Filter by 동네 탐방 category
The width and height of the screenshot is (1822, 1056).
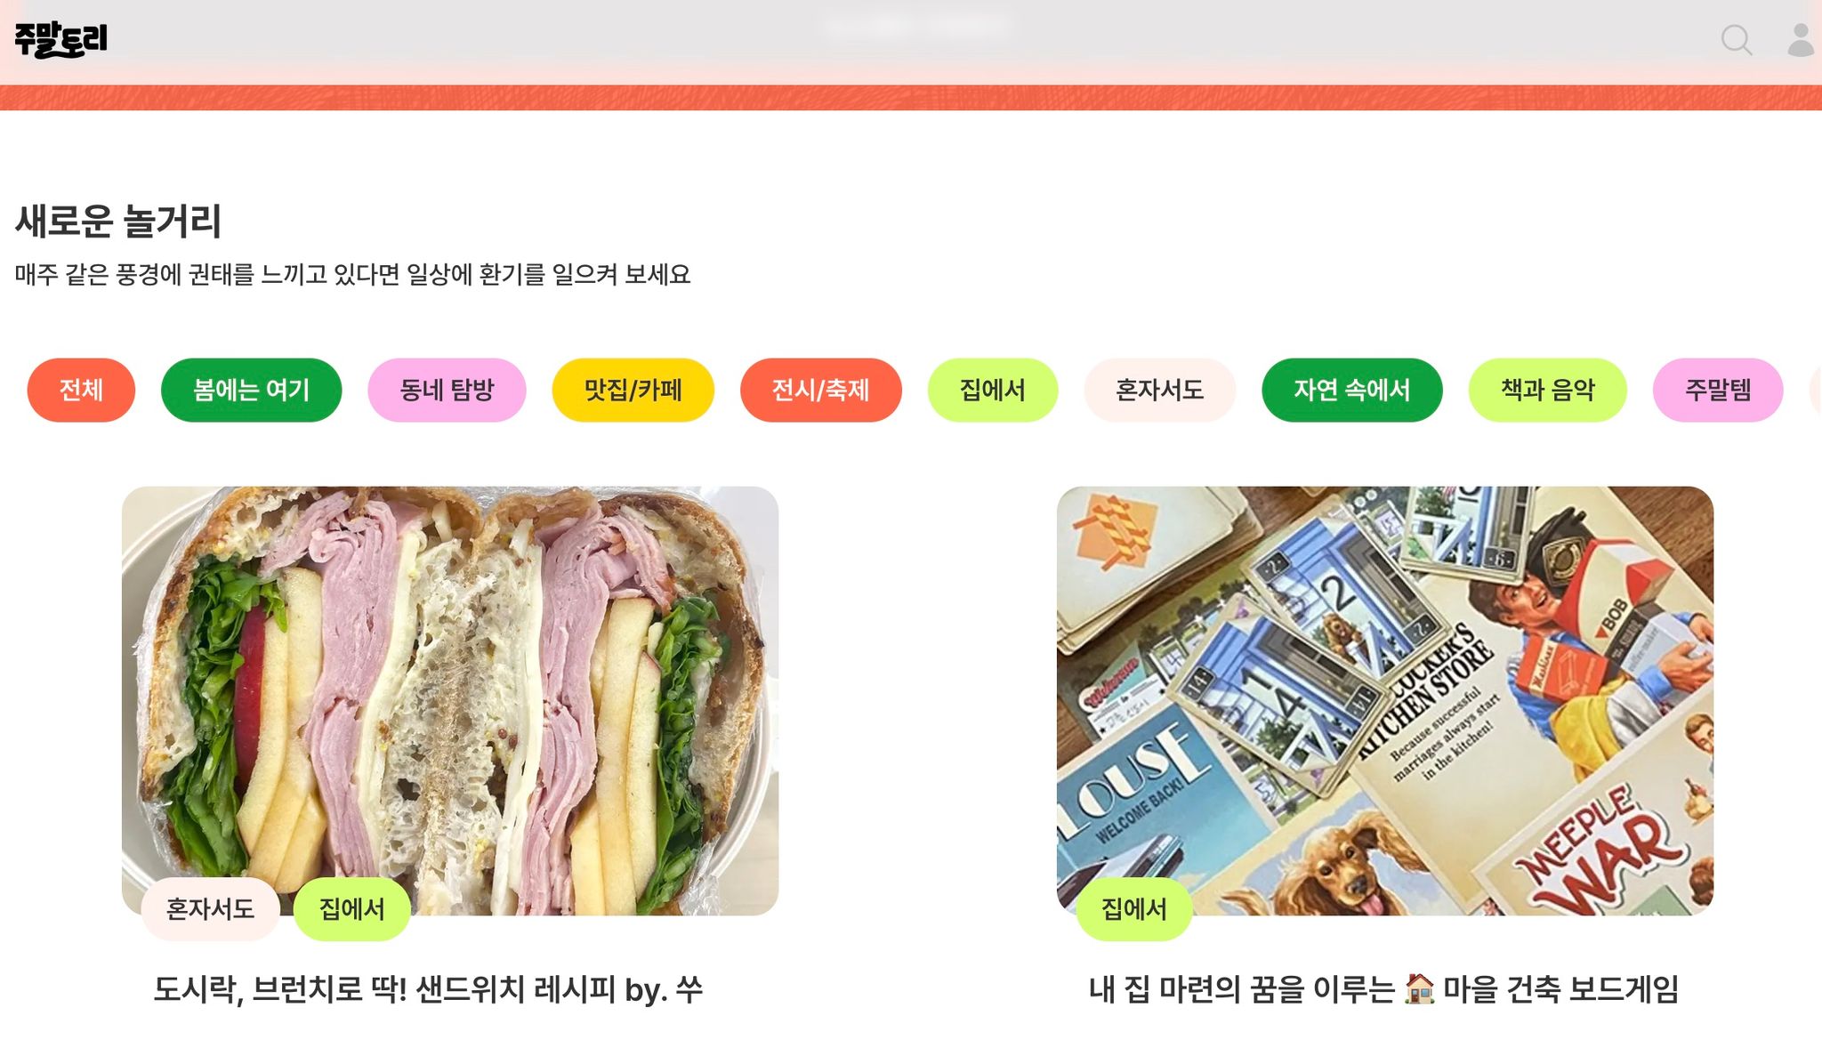click(x=447, y=390)
